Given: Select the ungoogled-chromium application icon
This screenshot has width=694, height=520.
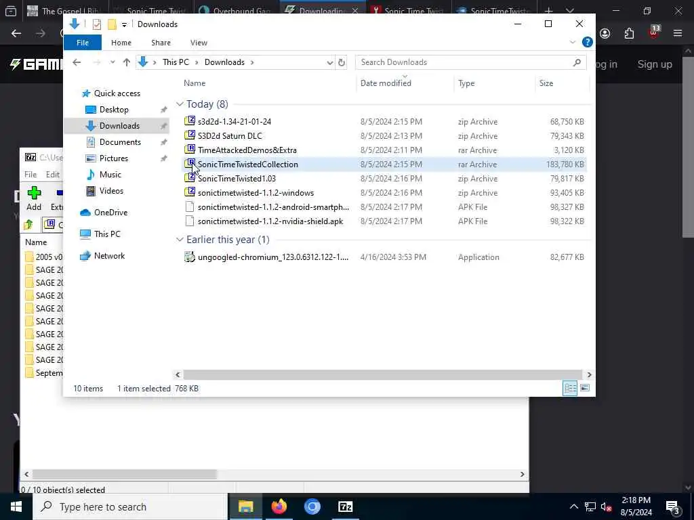Looking at the screenshot, I should tap(190, 257).
